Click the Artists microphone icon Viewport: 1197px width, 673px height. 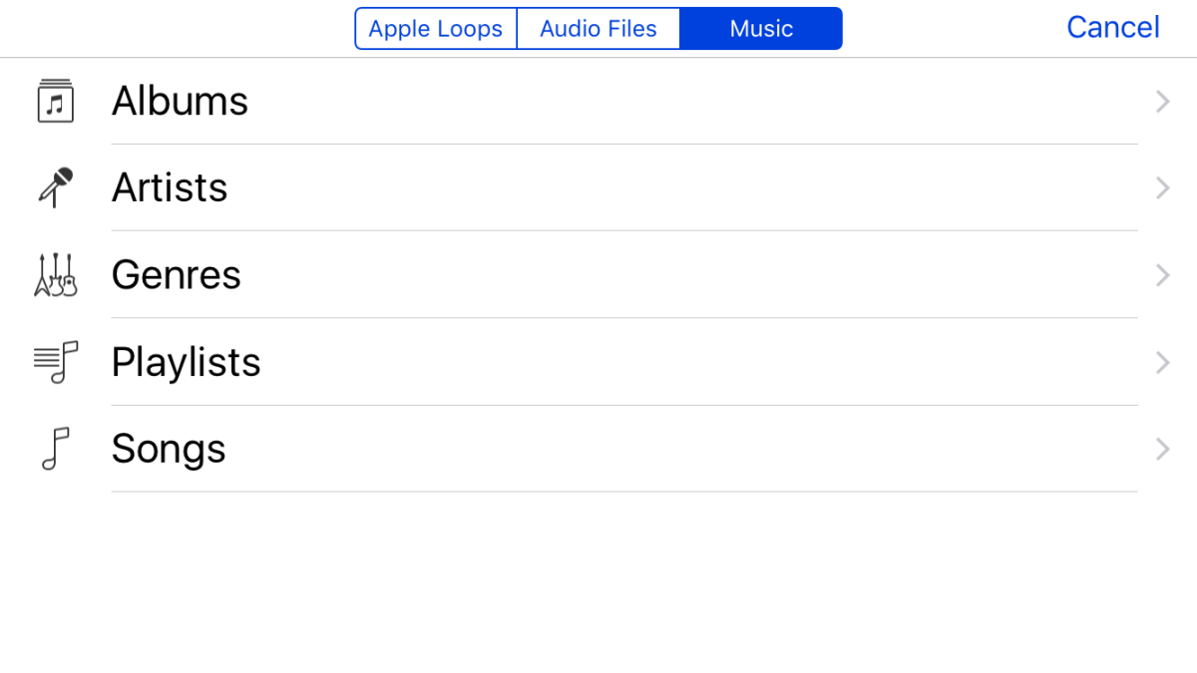click(x=56, y=187)
